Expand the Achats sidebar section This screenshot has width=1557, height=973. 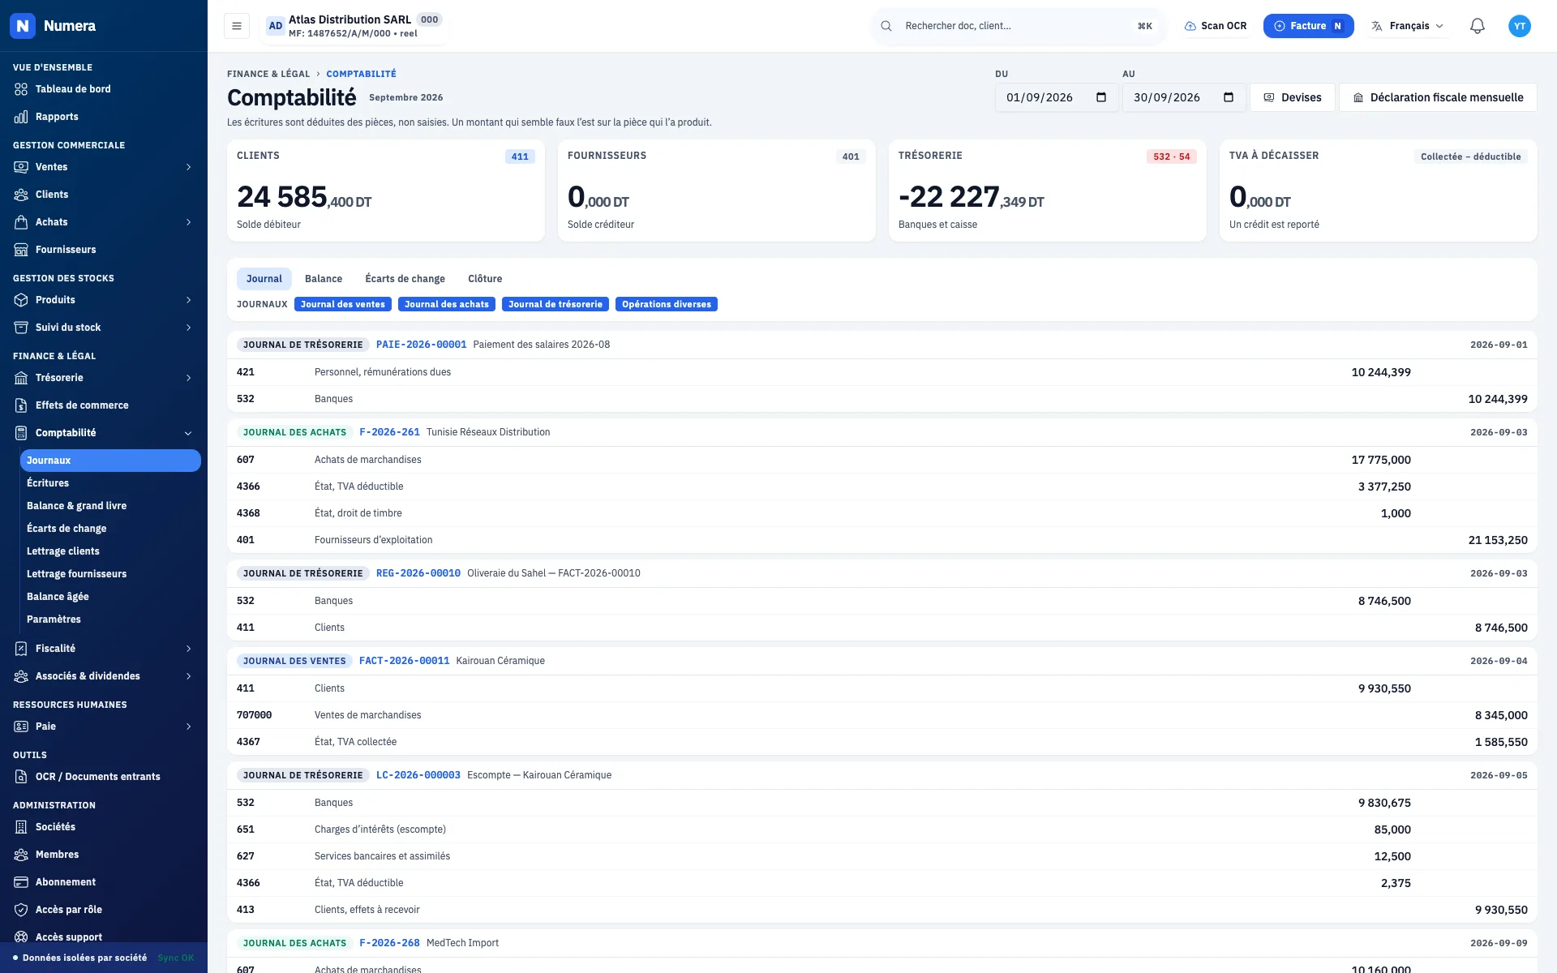coord(188,222)
